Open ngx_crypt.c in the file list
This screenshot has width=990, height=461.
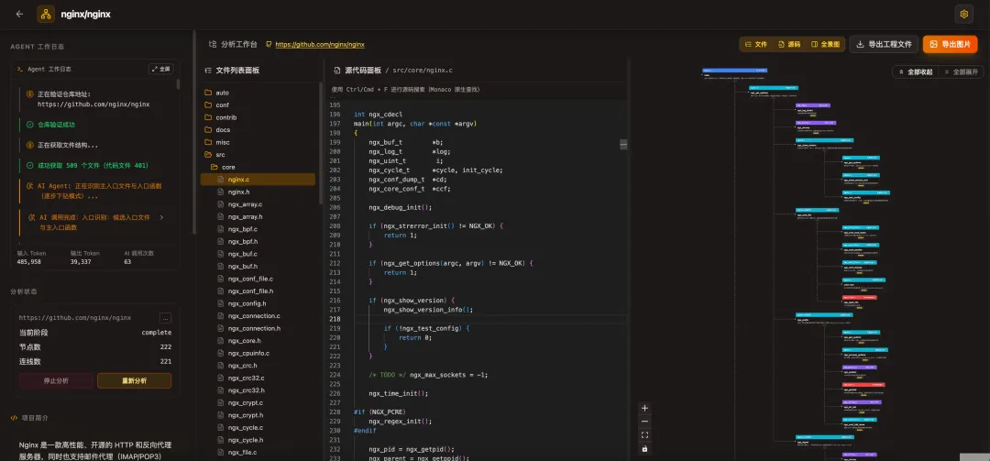tap(258, 403)
